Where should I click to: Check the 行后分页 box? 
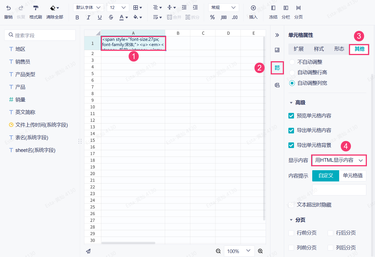[x=330, y=233]
